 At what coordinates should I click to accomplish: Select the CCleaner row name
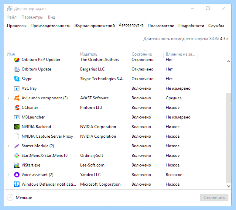tap(30, 108)
